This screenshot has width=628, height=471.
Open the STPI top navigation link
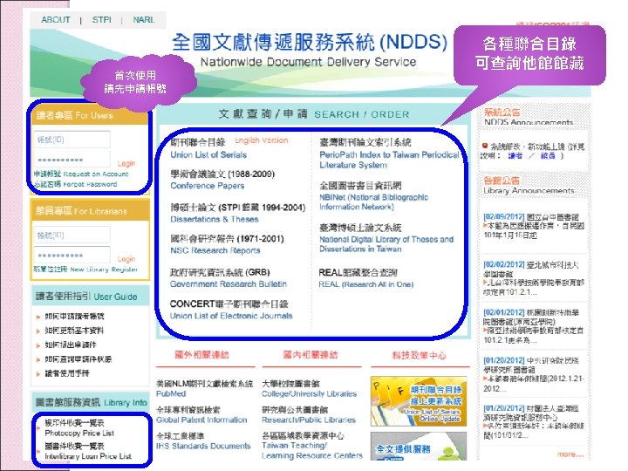102,19
